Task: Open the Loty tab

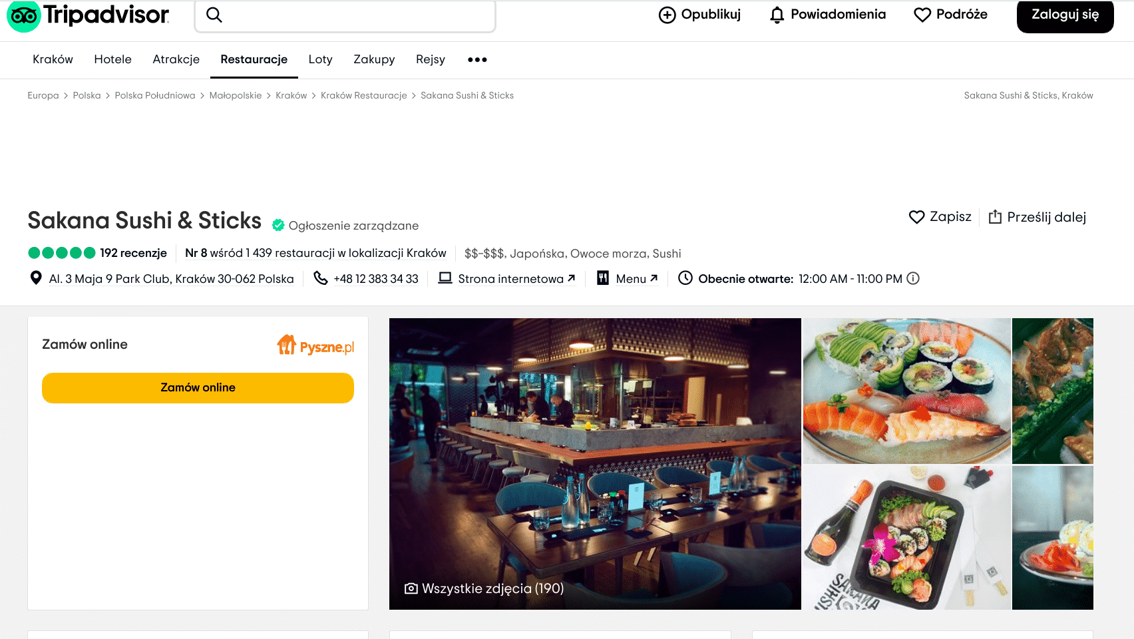Action: click(x=320, y=59)
